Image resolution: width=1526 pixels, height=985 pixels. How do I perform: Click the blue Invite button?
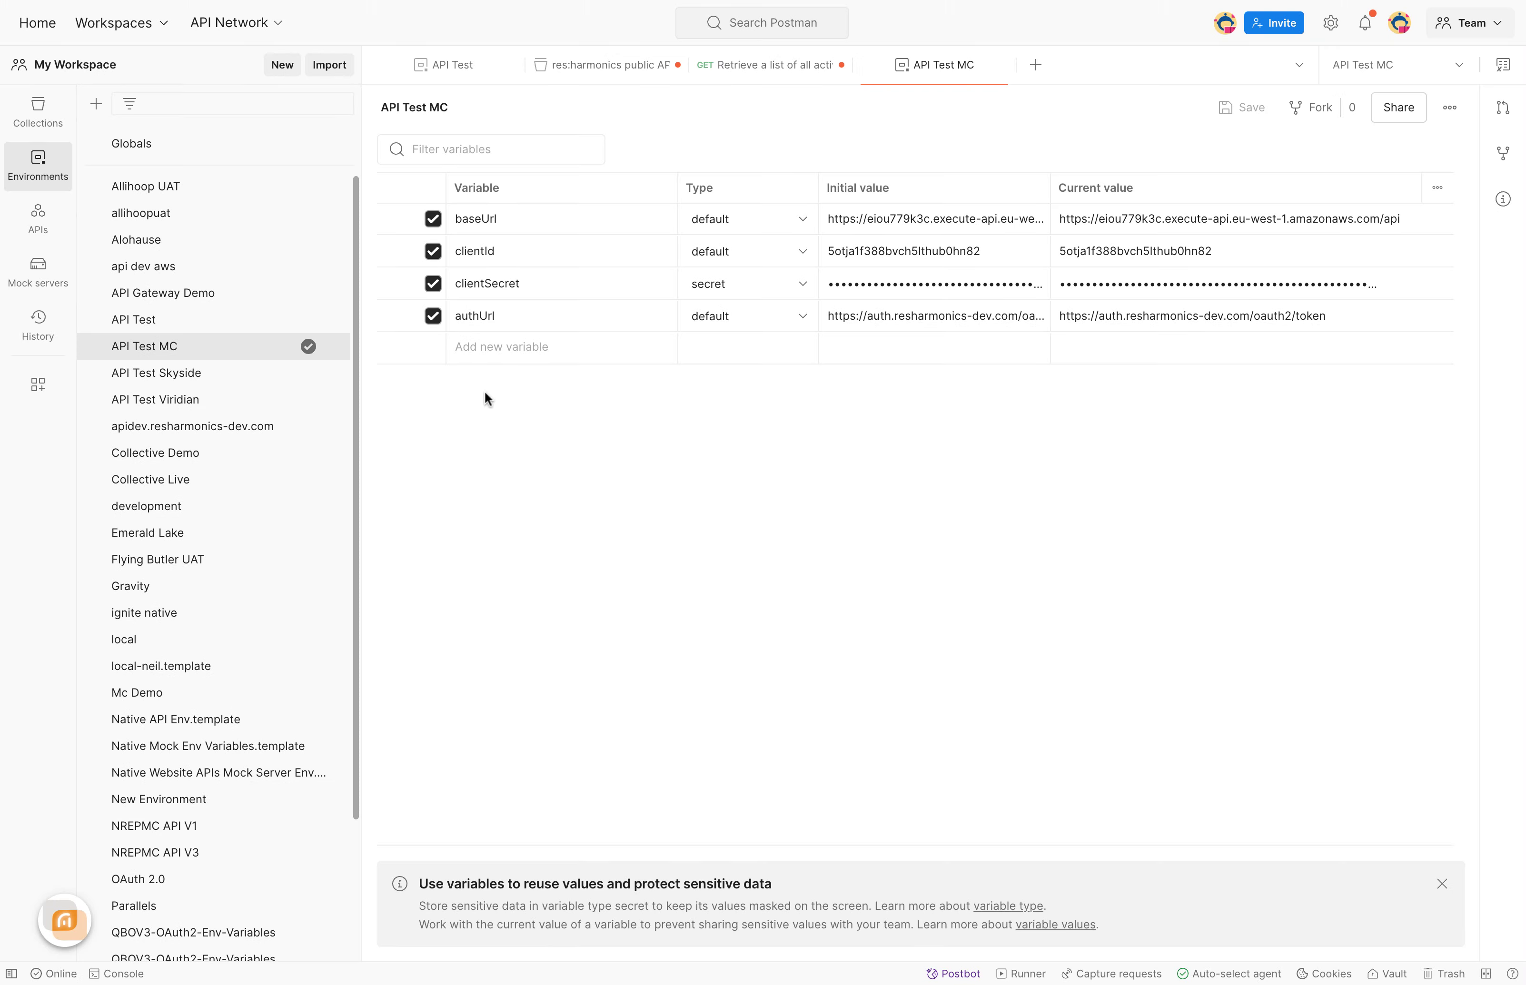[1274, 23]
